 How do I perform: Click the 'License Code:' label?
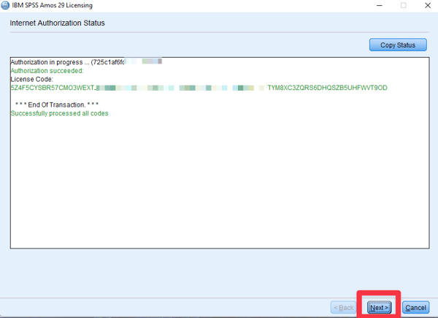32,79
